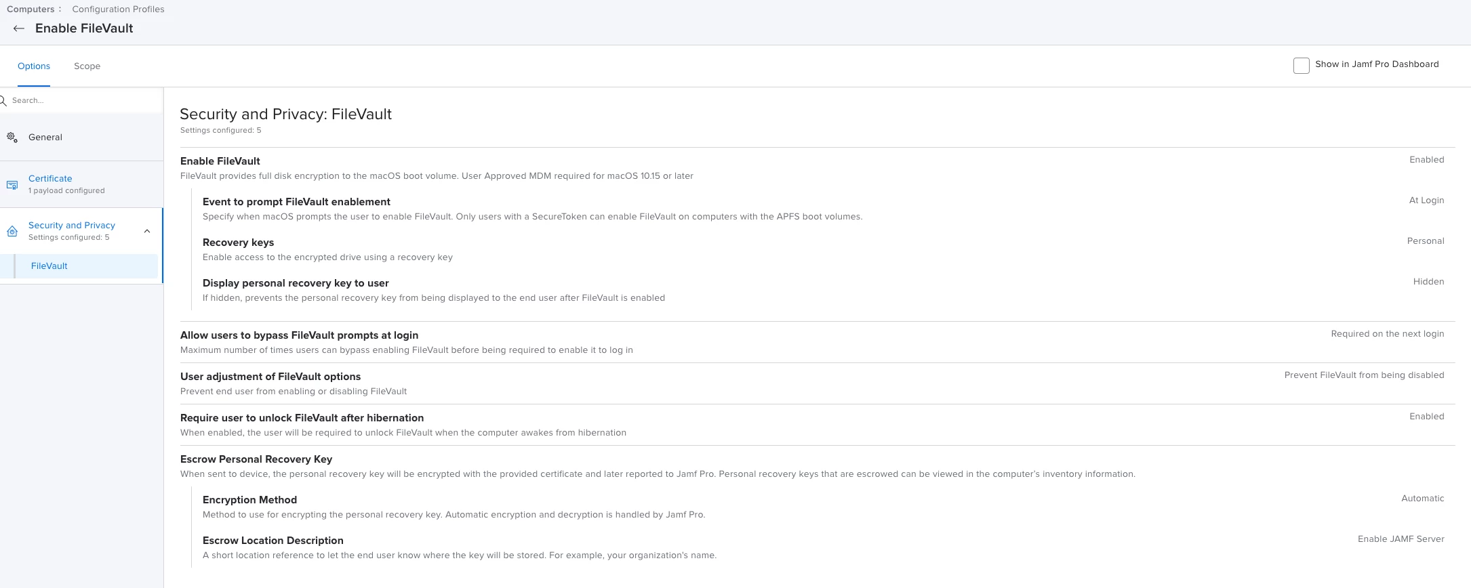Image resolution: width=1471 pixels, height=588 pixels.
Task: Open the Configuration Profiles breadcrumb
Action: (118, 9)
